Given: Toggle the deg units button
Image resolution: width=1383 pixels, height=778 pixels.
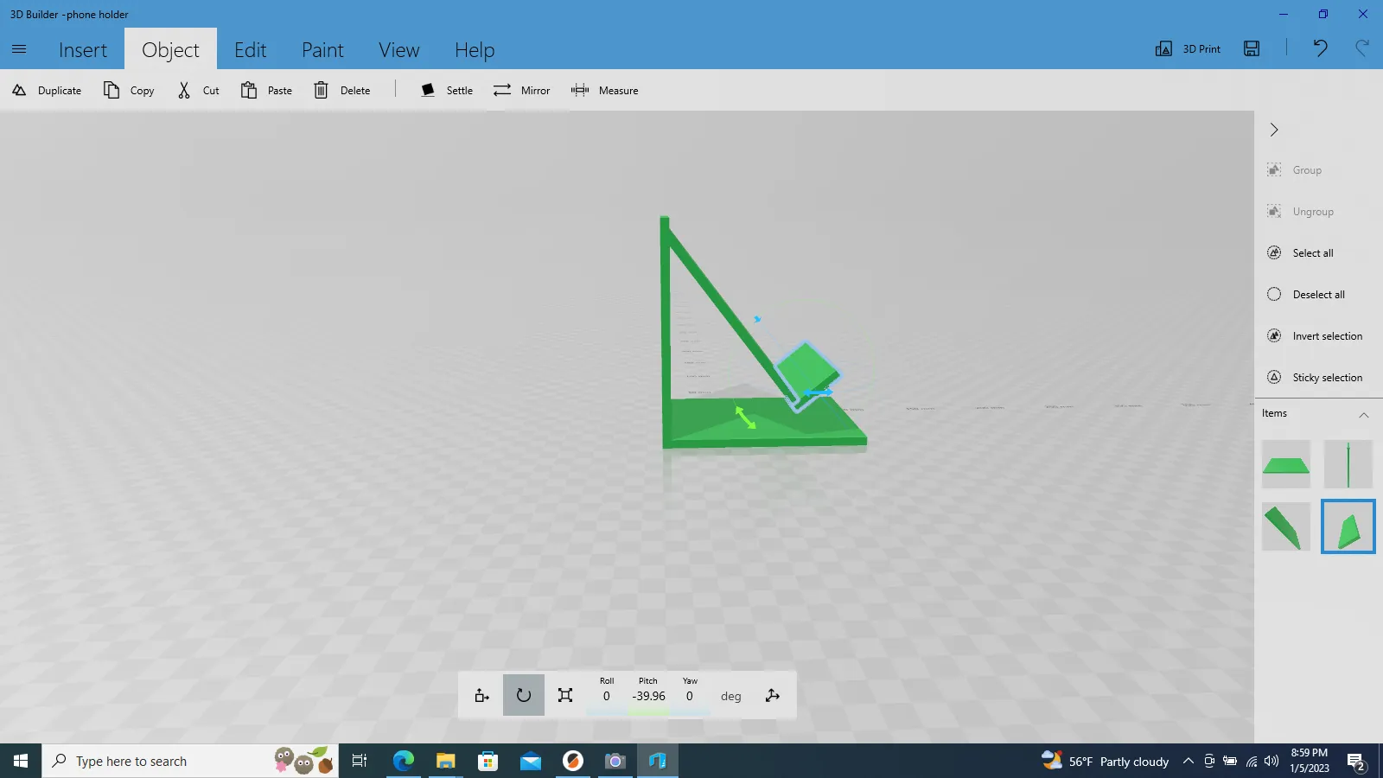Looking at the screenshot, I should [730, 697].
